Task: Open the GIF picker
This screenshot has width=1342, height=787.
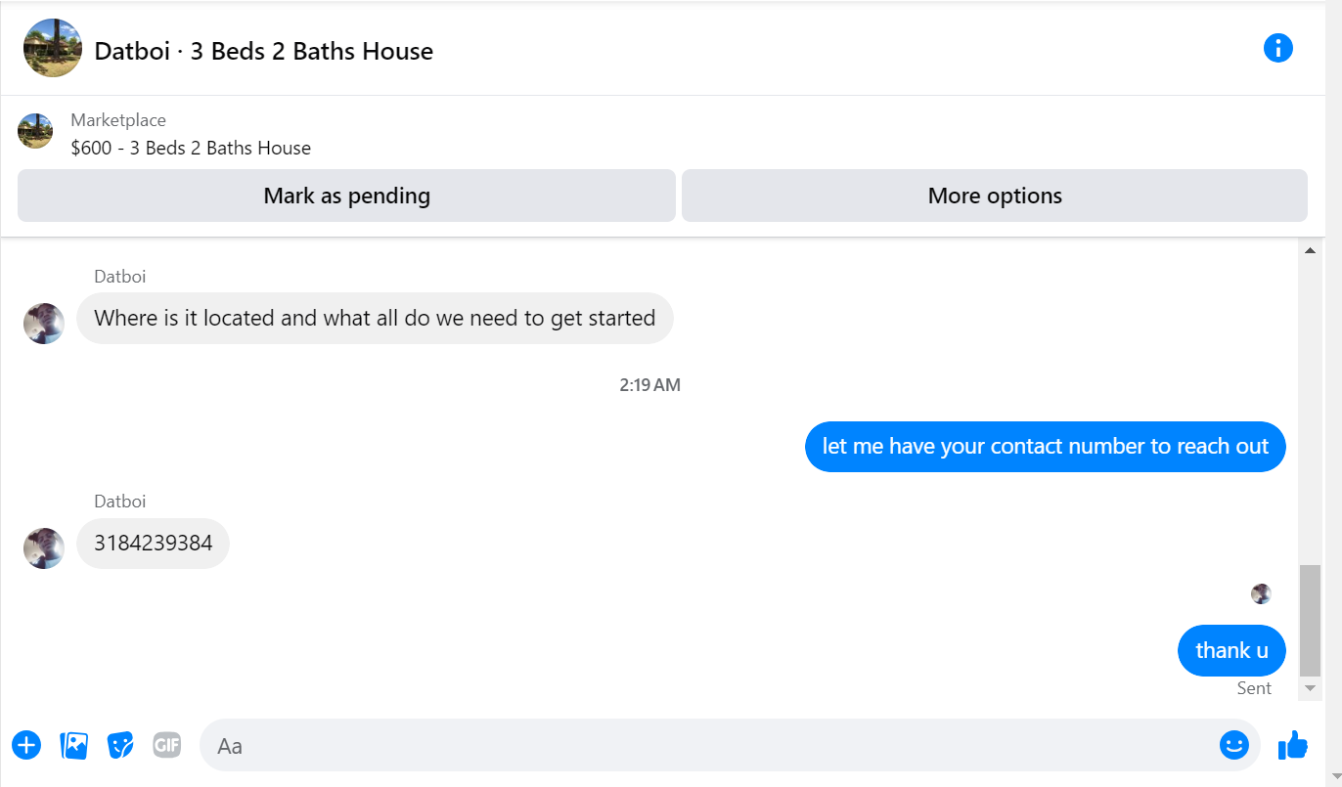Action: click(x=167, y=745)
